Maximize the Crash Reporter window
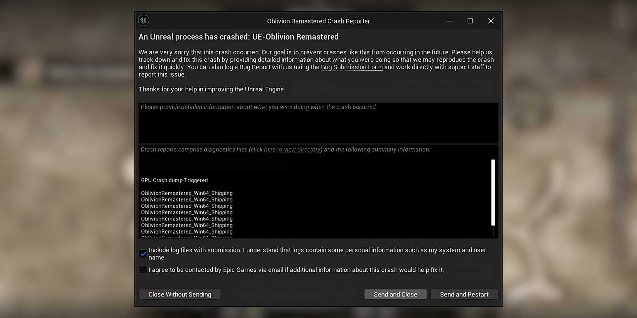This screenshot has height=318, width=637. (x=470, y=21)
